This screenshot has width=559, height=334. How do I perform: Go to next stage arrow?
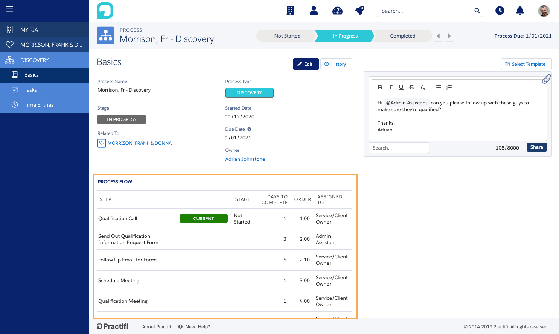(x=449, y=36)
